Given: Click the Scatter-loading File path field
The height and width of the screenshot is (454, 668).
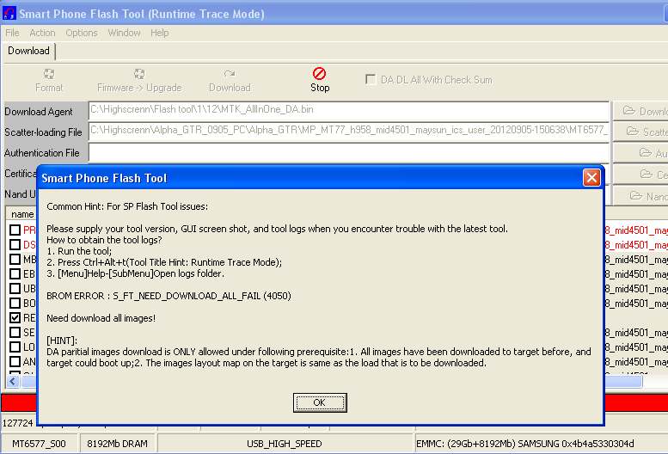Looking at the screenshot, I should coord(349,132).
